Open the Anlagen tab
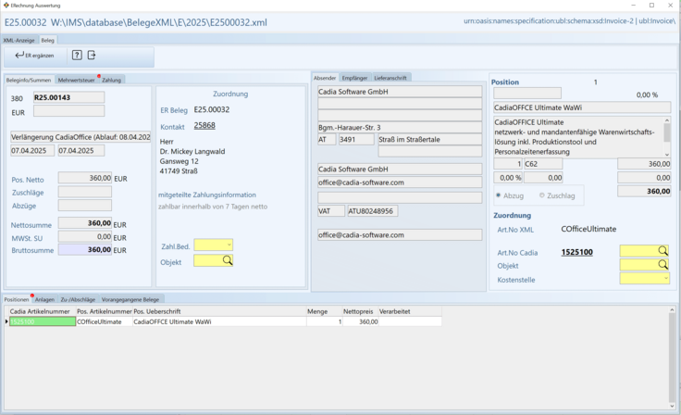This screenshot has height=415, width=681. 44,299
